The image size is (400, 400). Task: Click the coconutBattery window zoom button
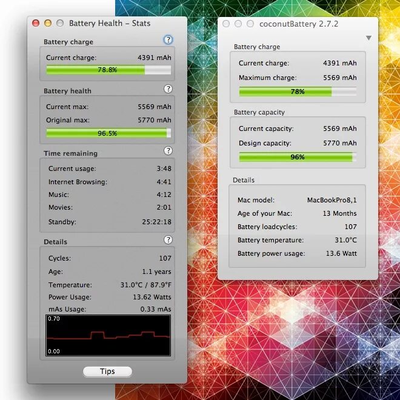coord(250,24)
